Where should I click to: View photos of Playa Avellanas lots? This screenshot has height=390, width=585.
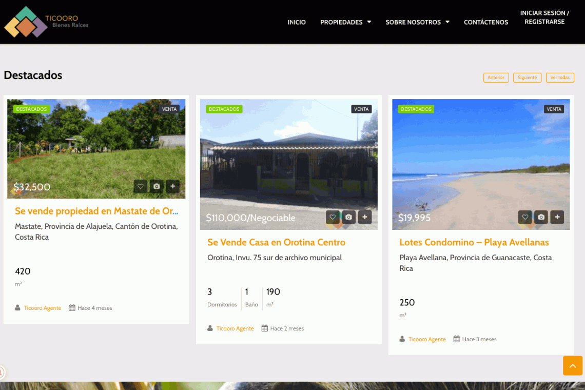coord(541,217)
